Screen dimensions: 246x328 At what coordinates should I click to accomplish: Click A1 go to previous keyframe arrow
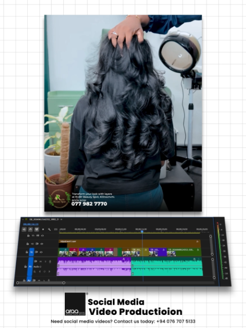(40, 271)
